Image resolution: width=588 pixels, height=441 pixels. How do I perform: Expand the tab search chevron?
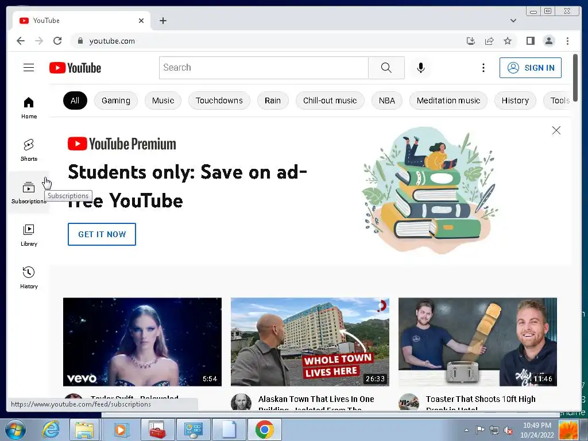513,21
